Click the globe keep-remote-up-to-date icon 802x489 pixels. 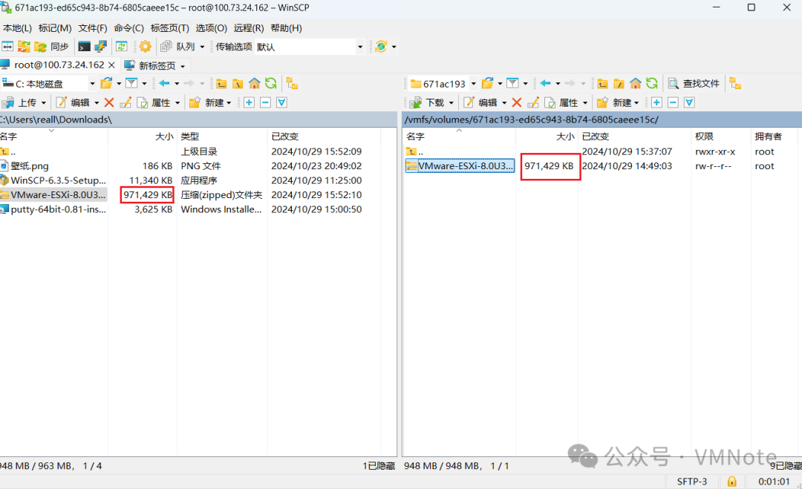(x=381, y=47)
